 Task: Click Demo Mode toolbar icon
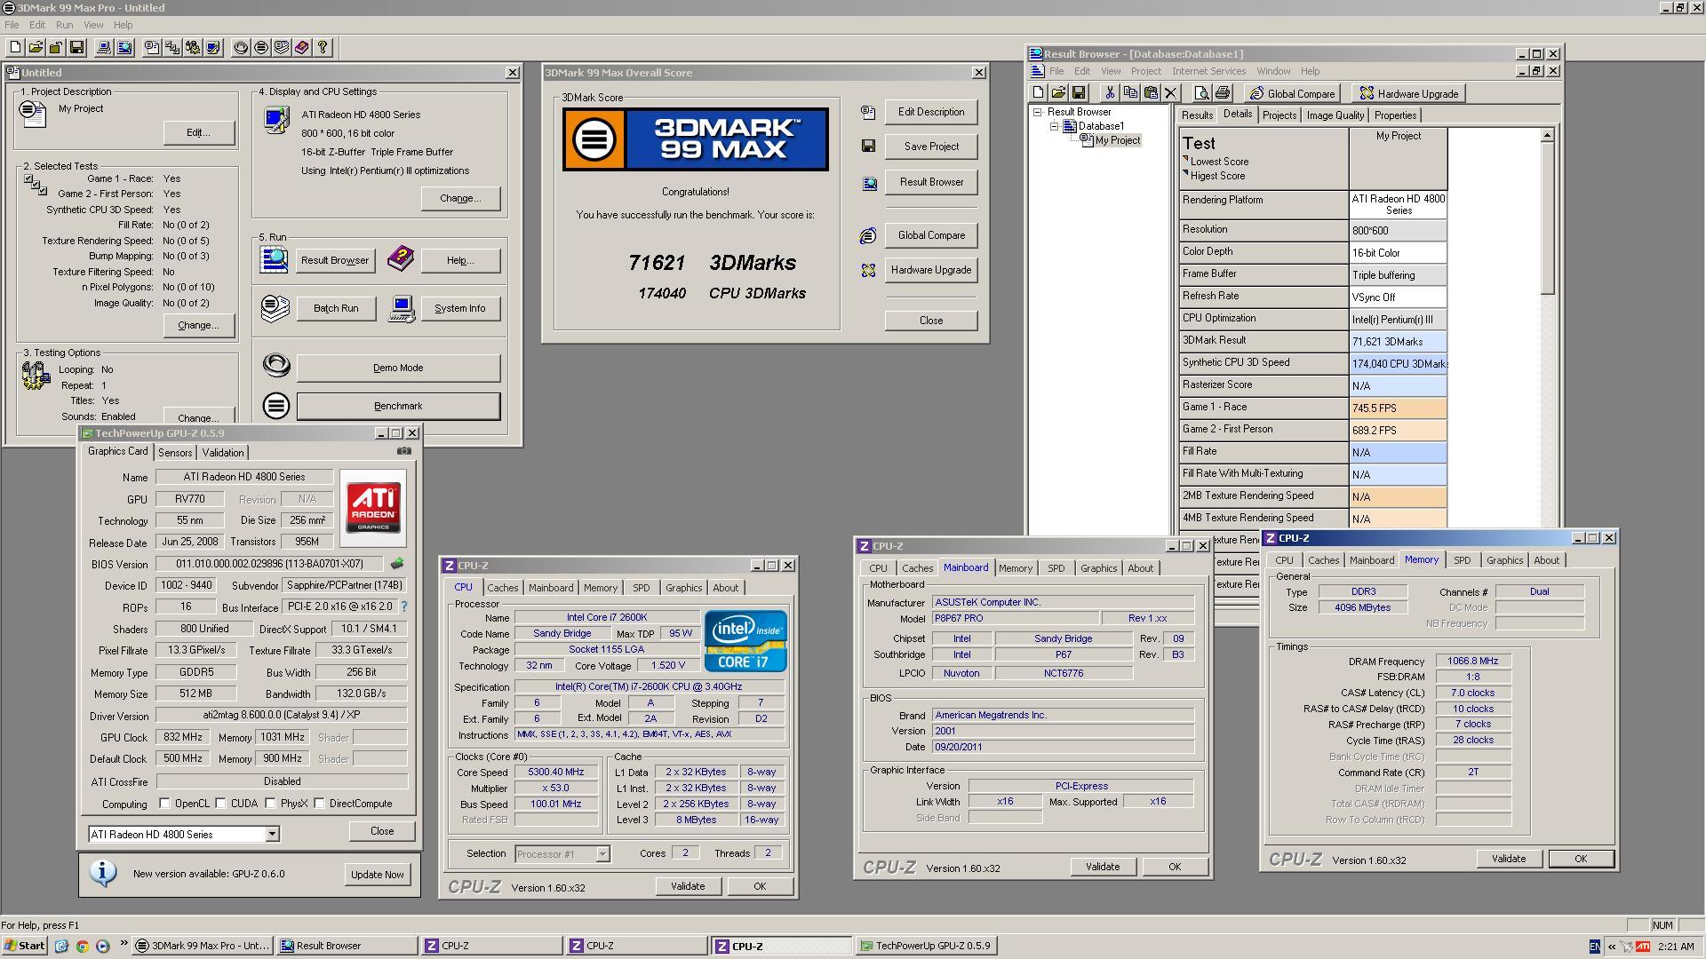pos(241,48)
